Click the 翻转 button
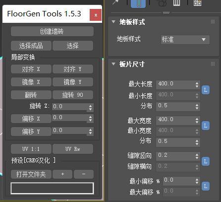This screenshot has width=221, height=202. point(31,95)
